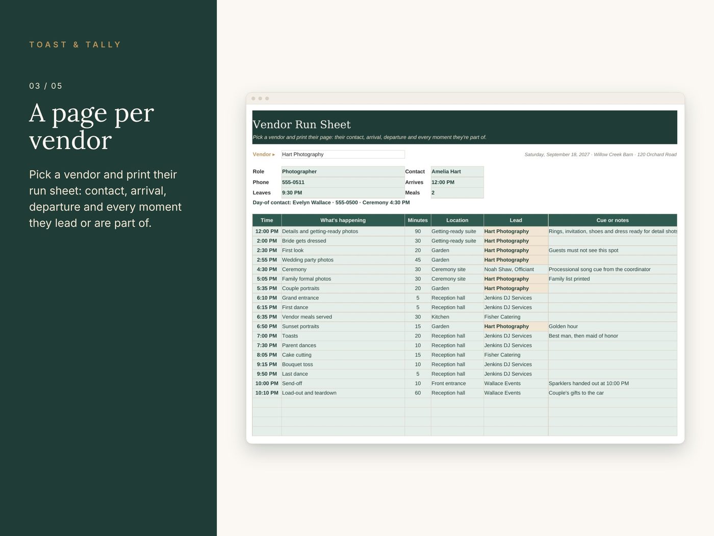The image size is (714, 536).
Task: Select the Wedding party photos cell
Action: [x=343, y=260]
